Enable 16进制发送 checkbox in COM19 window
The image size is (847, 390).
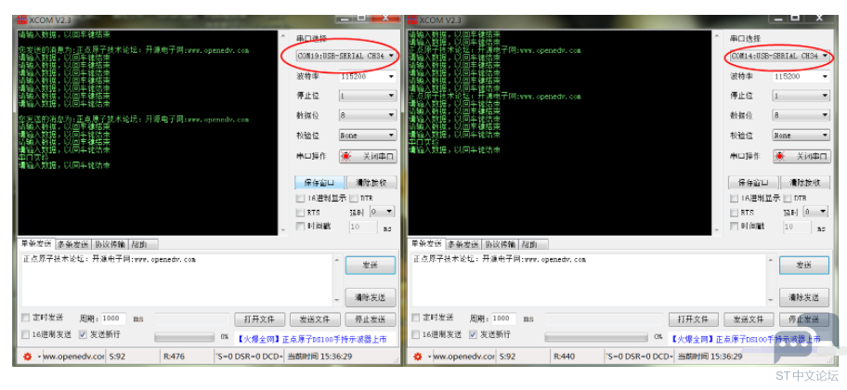(x=25, y=334)
